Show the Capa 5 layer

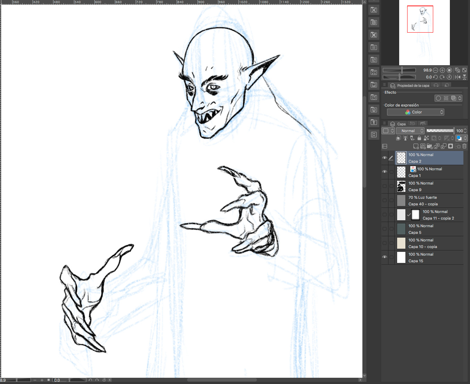coord(385,229)
